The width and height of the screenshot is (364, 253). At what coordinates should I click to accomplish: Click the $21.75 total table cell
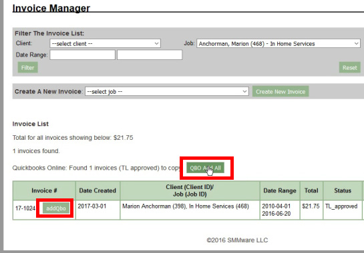click(311, 210)
